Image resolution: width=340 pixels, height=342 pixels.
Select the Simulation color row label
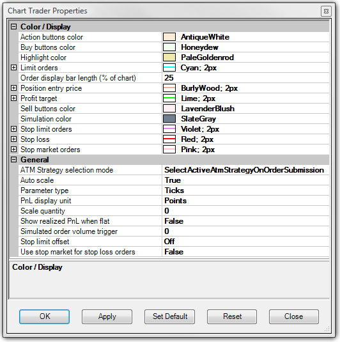click(x=46, y=119)
